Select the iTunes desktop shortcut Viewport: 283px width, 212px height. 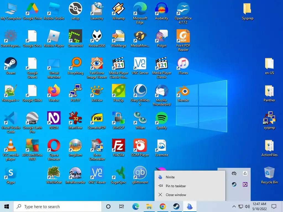click(x=183, y=66)
